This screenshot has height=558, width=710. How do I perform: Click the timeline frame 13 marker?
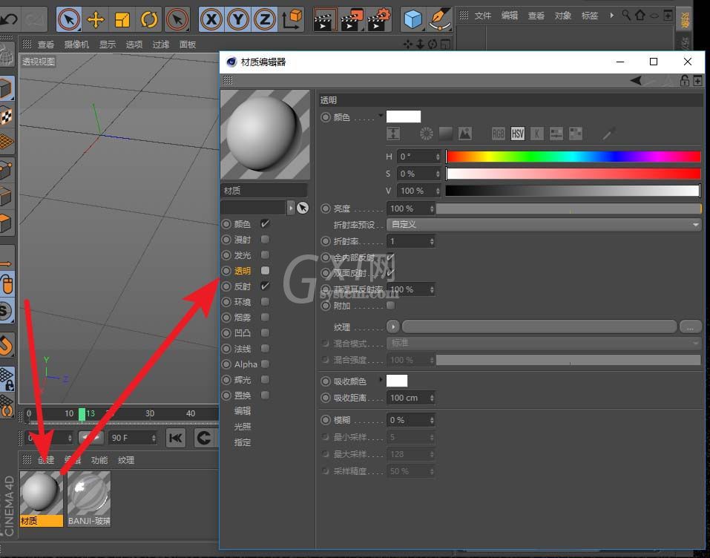(82, 414)
